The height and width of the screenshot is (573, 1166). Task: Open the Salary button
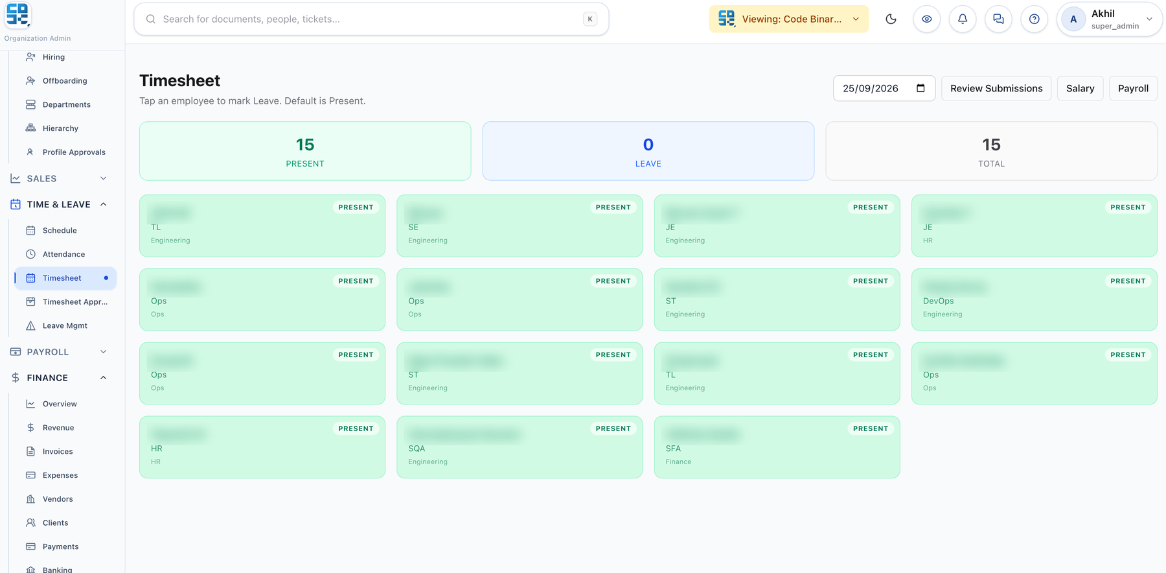1080,88
